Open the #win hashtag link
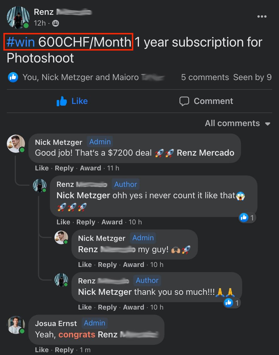The height and width of the screenshot is (355, 279). [20, 42]
